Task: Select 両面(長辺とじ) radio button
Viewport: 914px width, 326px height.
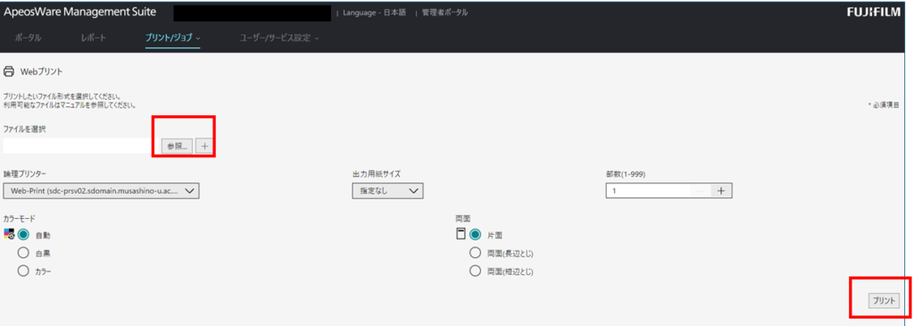Action: coord(475,253)
